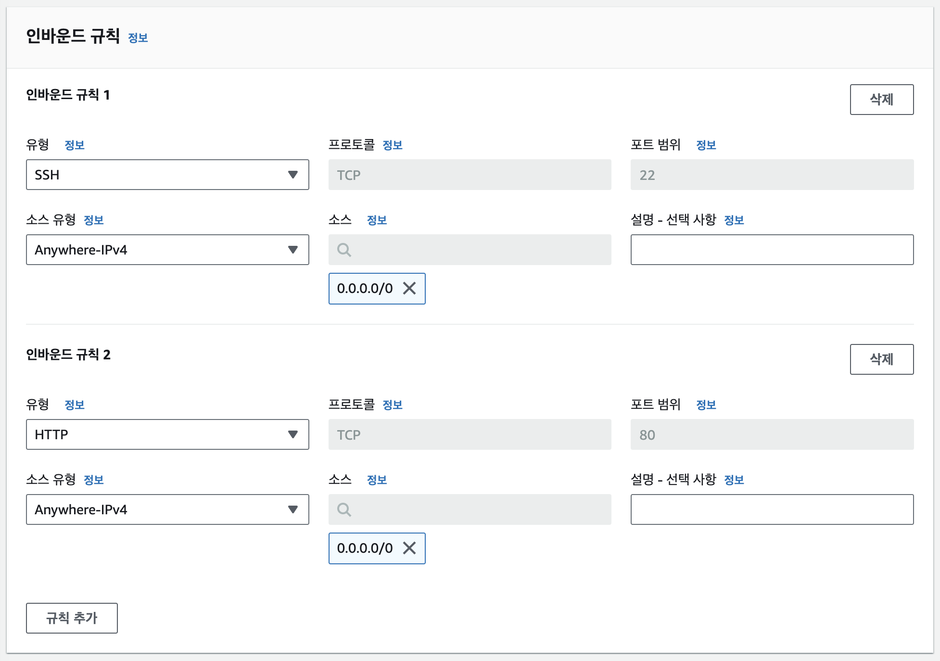The image size is (940, 661).
Task: Remove 0.0.0.0/0 chip from inbound rule 1
Action: coord(409,288)
